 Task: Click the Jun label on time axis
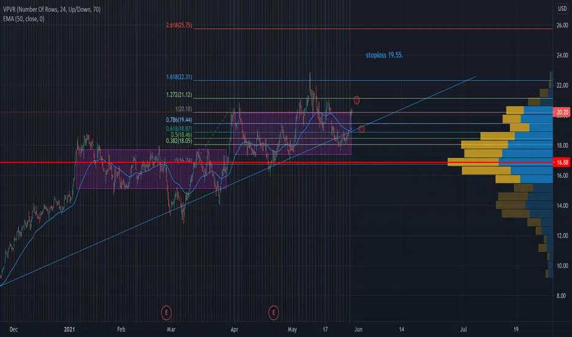point(358,330)
